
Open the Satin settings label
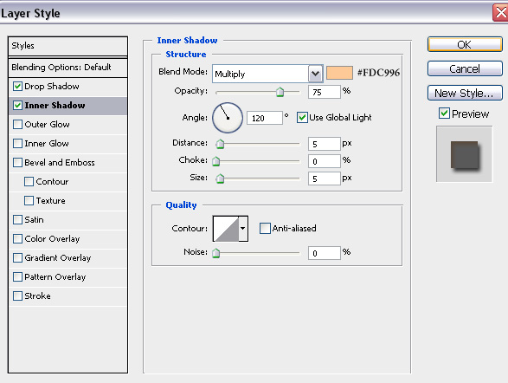tap(34, 219)
